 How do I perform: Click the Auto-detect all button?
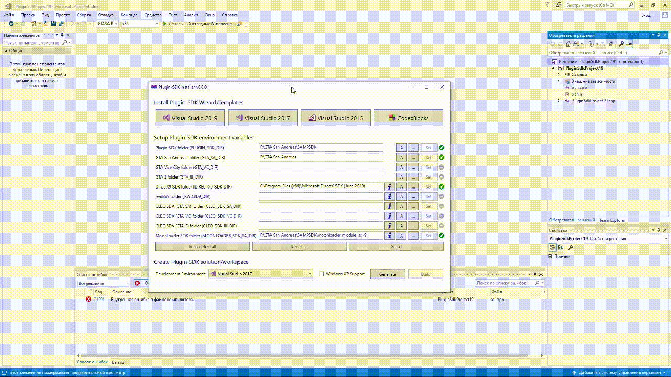pos(202,247)
